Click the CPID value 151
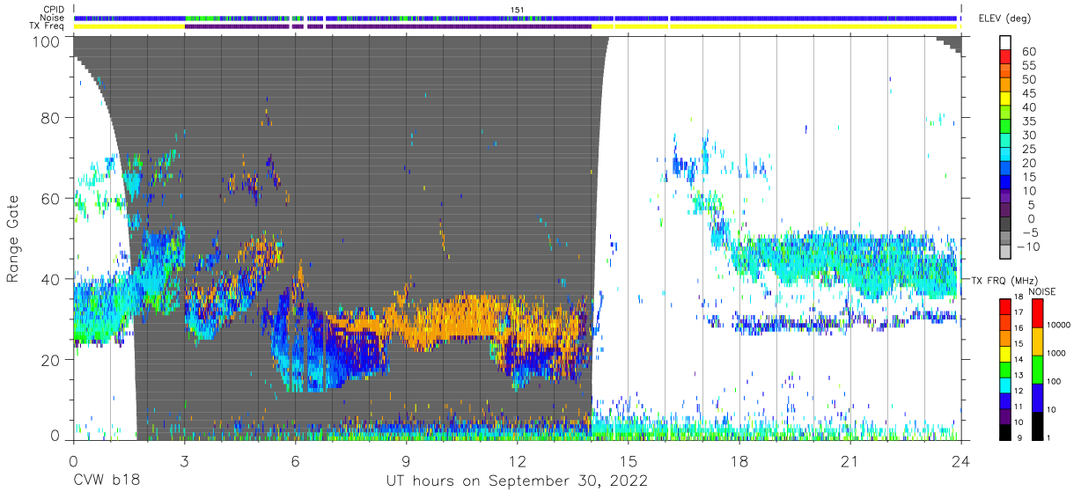This screenshot has height=499, width=1081. click(x=517, y=10)
